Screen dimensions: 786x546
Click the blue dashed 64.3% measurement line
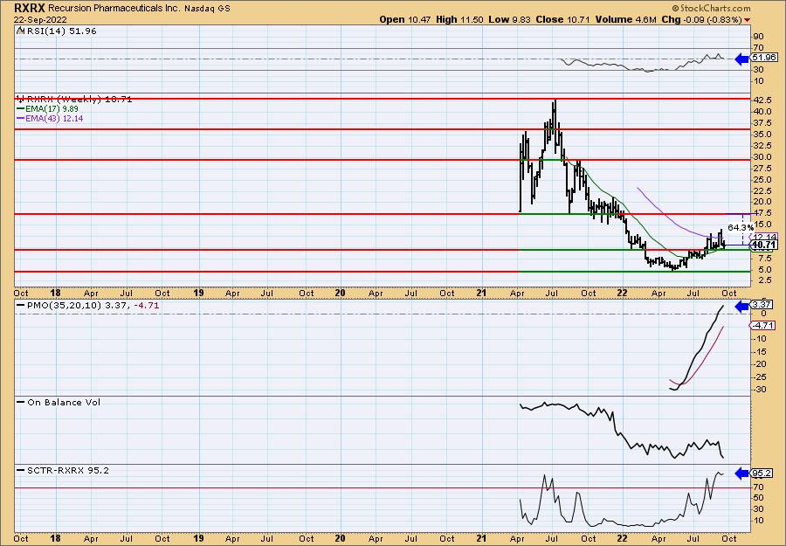[x=742, y=230]
